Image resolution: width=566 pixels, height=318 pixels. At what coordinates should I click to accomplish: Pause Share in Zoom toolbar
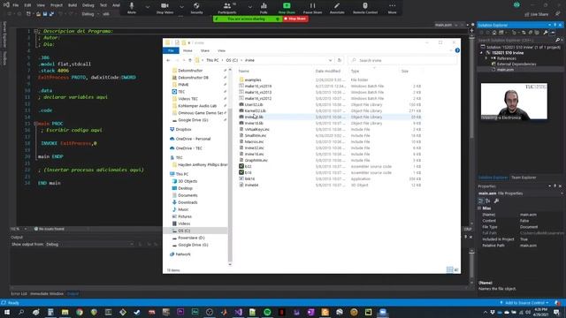[312, 8]
